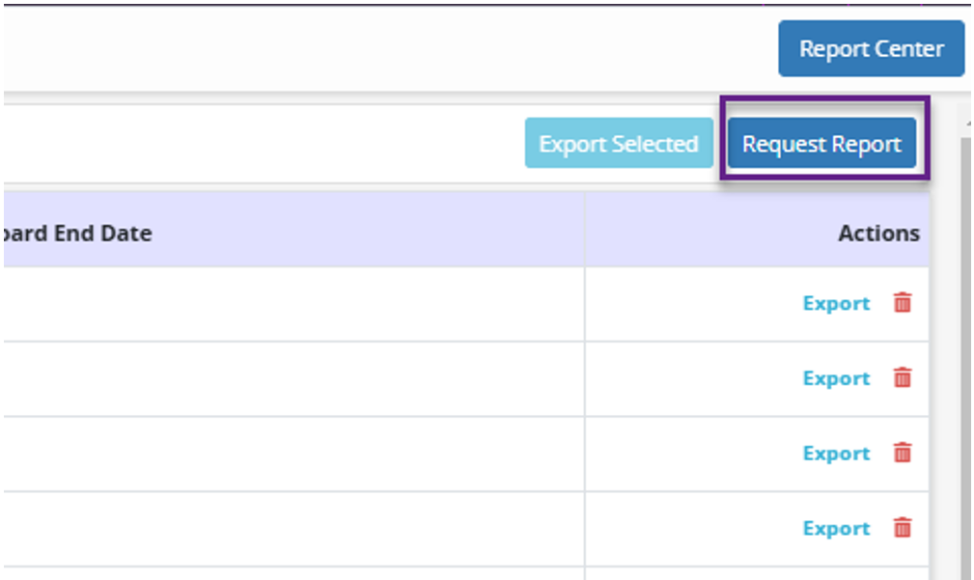Image resolution: width=974 pixels, height=580 pixels.
Task: Sort by the Board End Date column header
Action: [77, 234]
